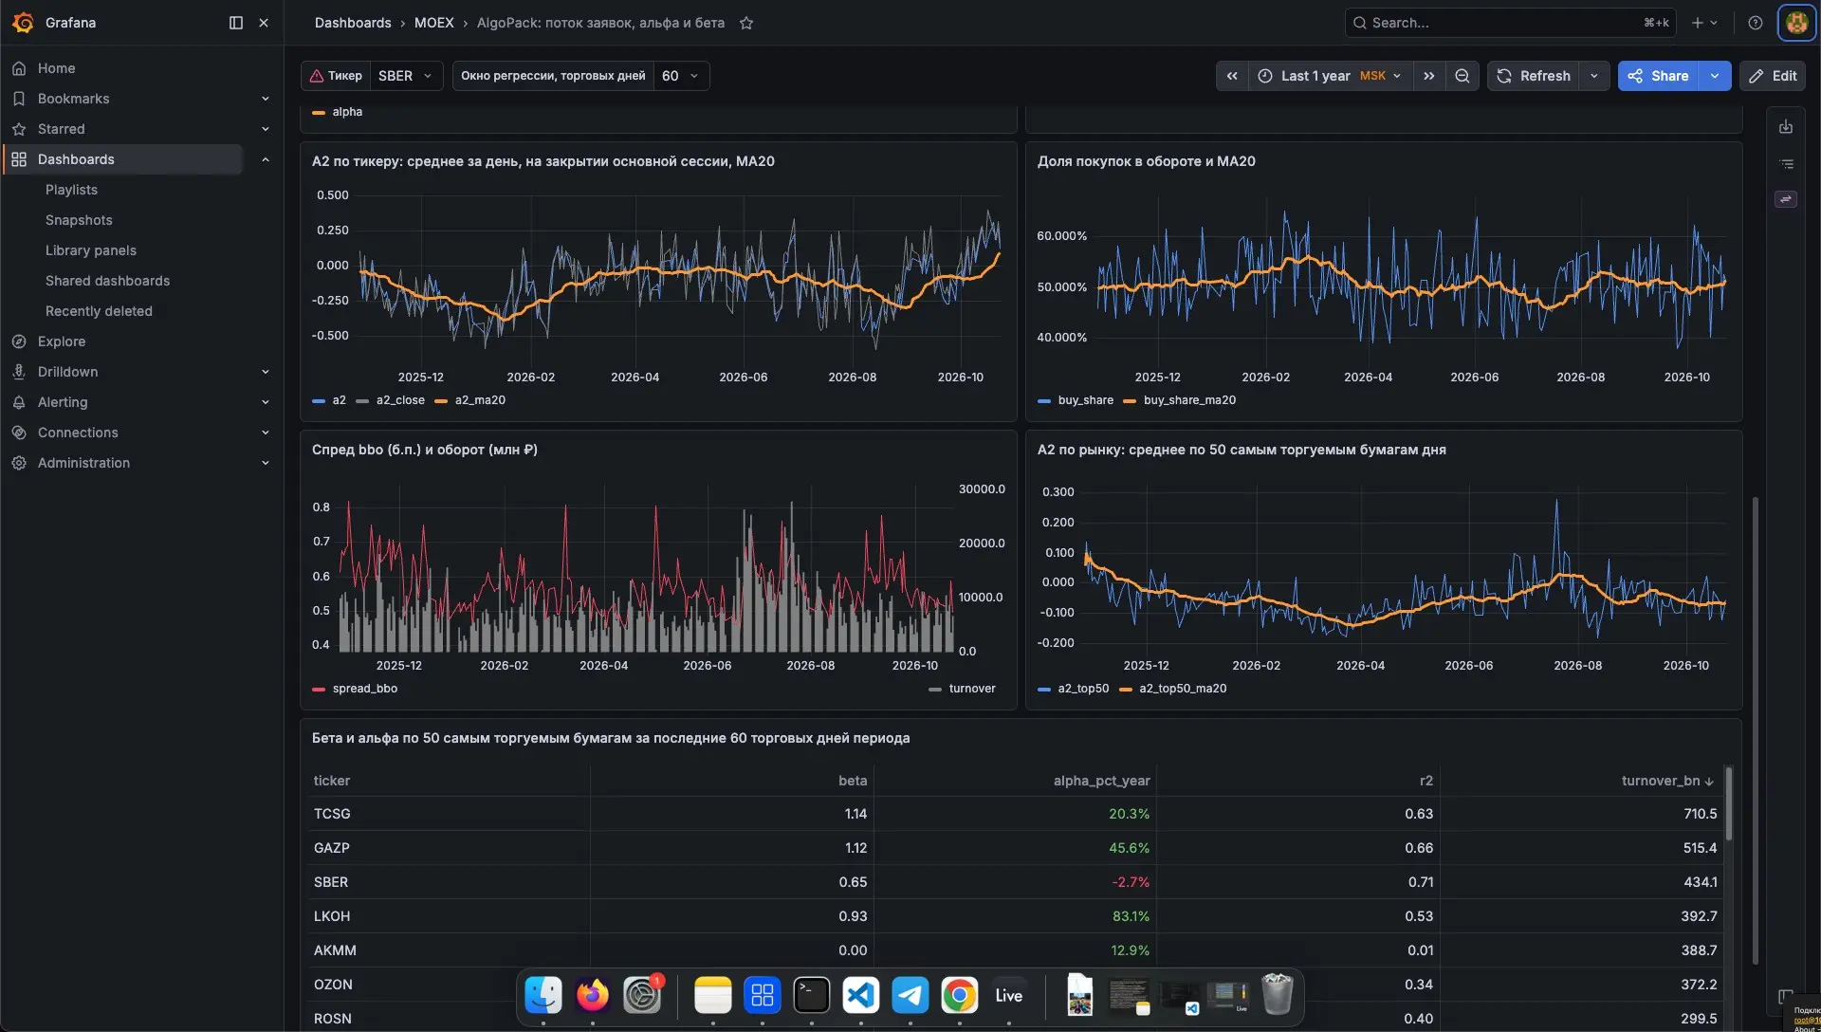Expand the refresh interval dropdown
Image resolution: width=1821 pixels, height=1032 pixels.
click(1594, 76)
